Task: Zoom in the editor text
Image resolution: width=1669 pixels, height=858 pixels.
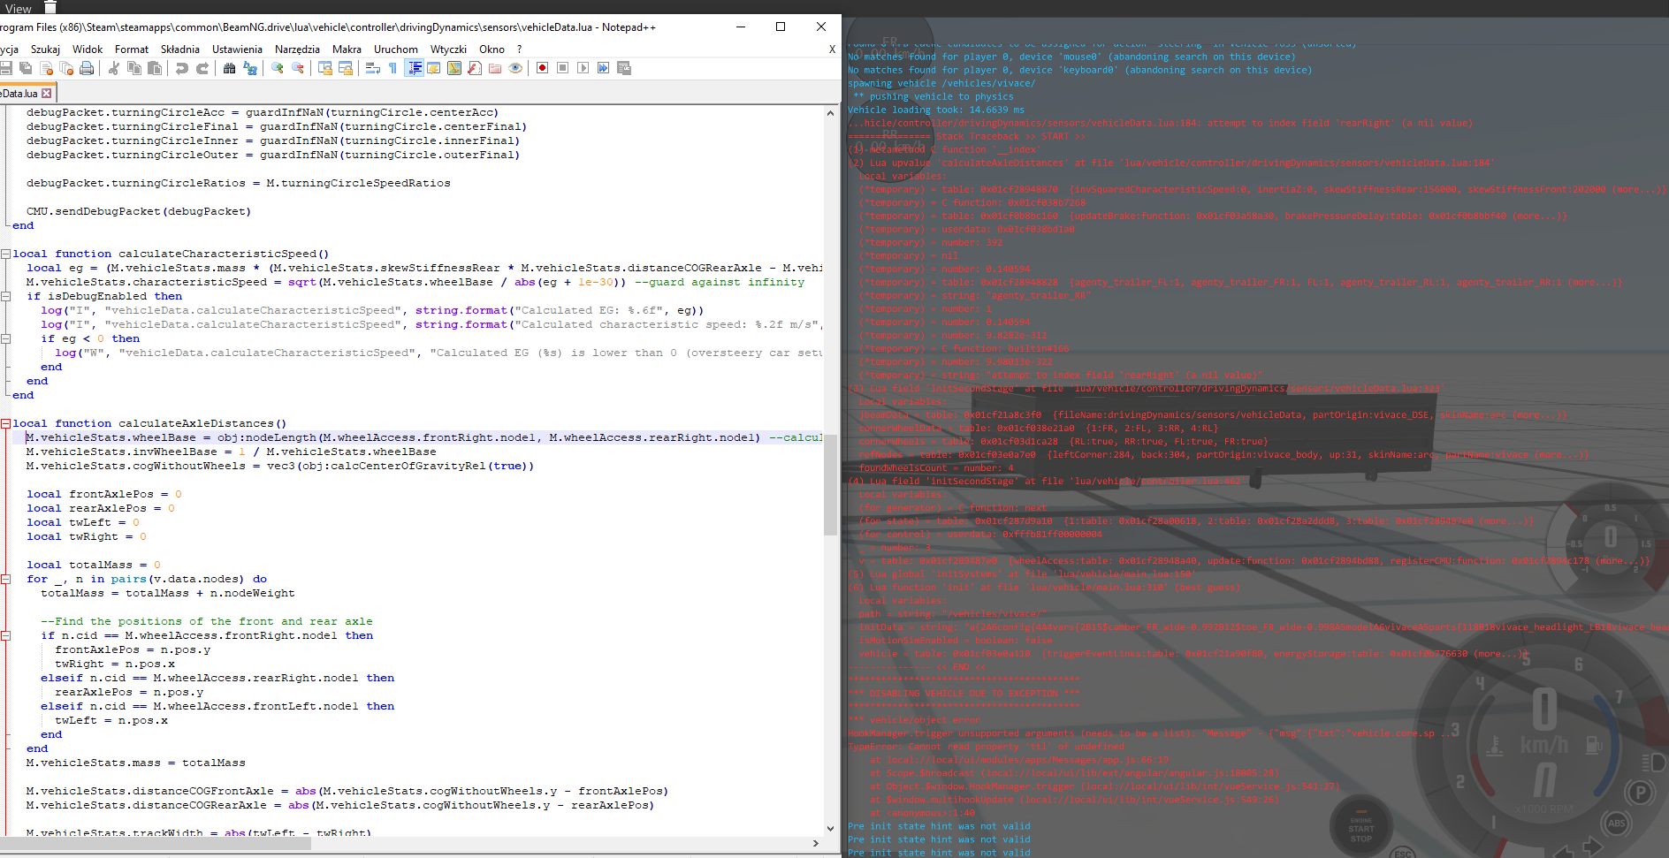Action: pyautogui.click(x=278, y=68)
